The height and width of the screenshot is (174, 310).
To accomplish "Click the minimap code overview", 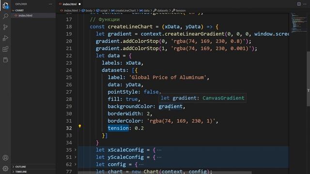I will (x=298, y=23).
